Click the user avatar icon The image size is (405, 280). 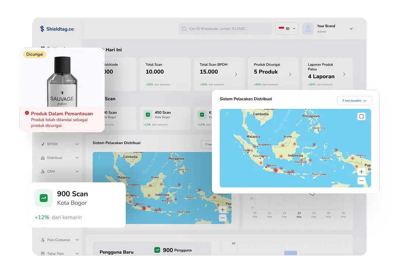308,29
